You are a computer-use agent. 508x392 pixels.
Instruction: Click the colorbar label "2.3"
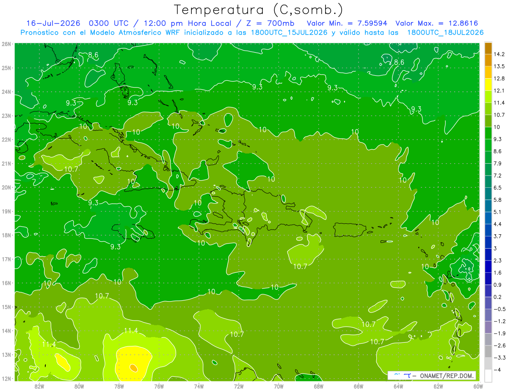[x=498, y=260]
